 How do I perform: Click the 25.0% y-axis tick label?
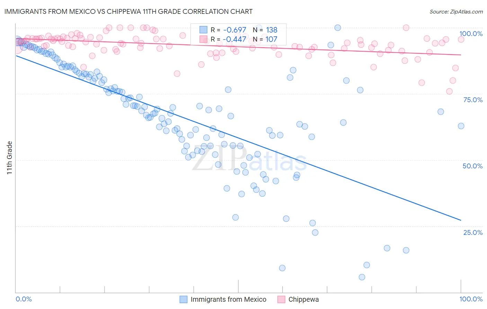tap(473, 232)
